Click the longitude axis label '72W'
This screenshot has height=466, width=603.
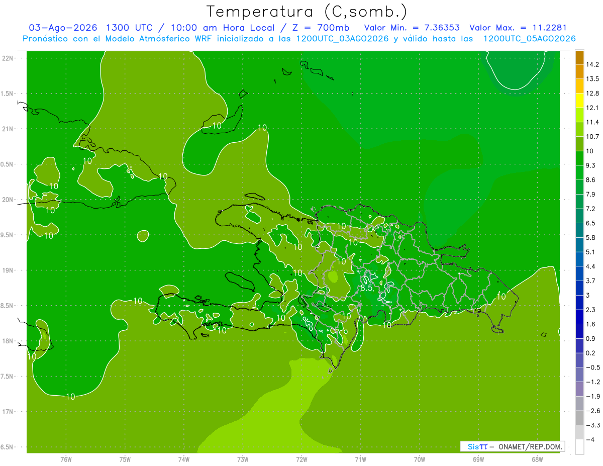coord(301,459)
